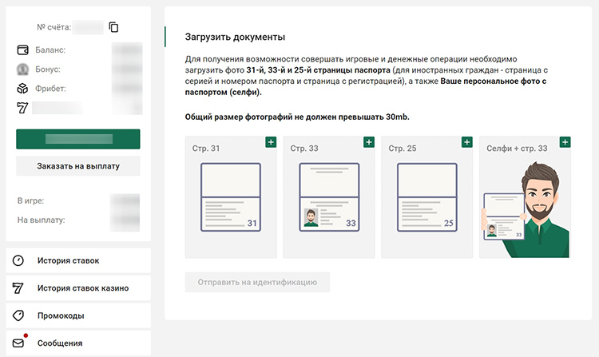
Task: Click the coin icon beside Бонус
Action: pos(22,69)
